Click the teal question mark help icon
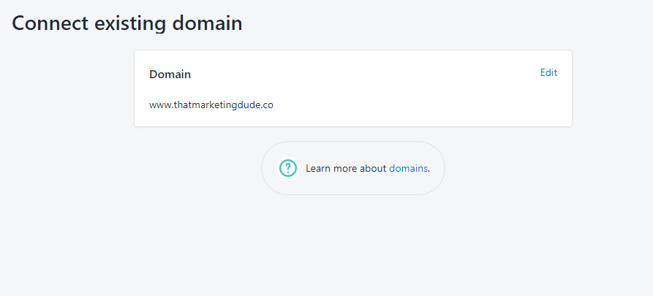This screenshot has width=653, height=296. coord(288,168)
